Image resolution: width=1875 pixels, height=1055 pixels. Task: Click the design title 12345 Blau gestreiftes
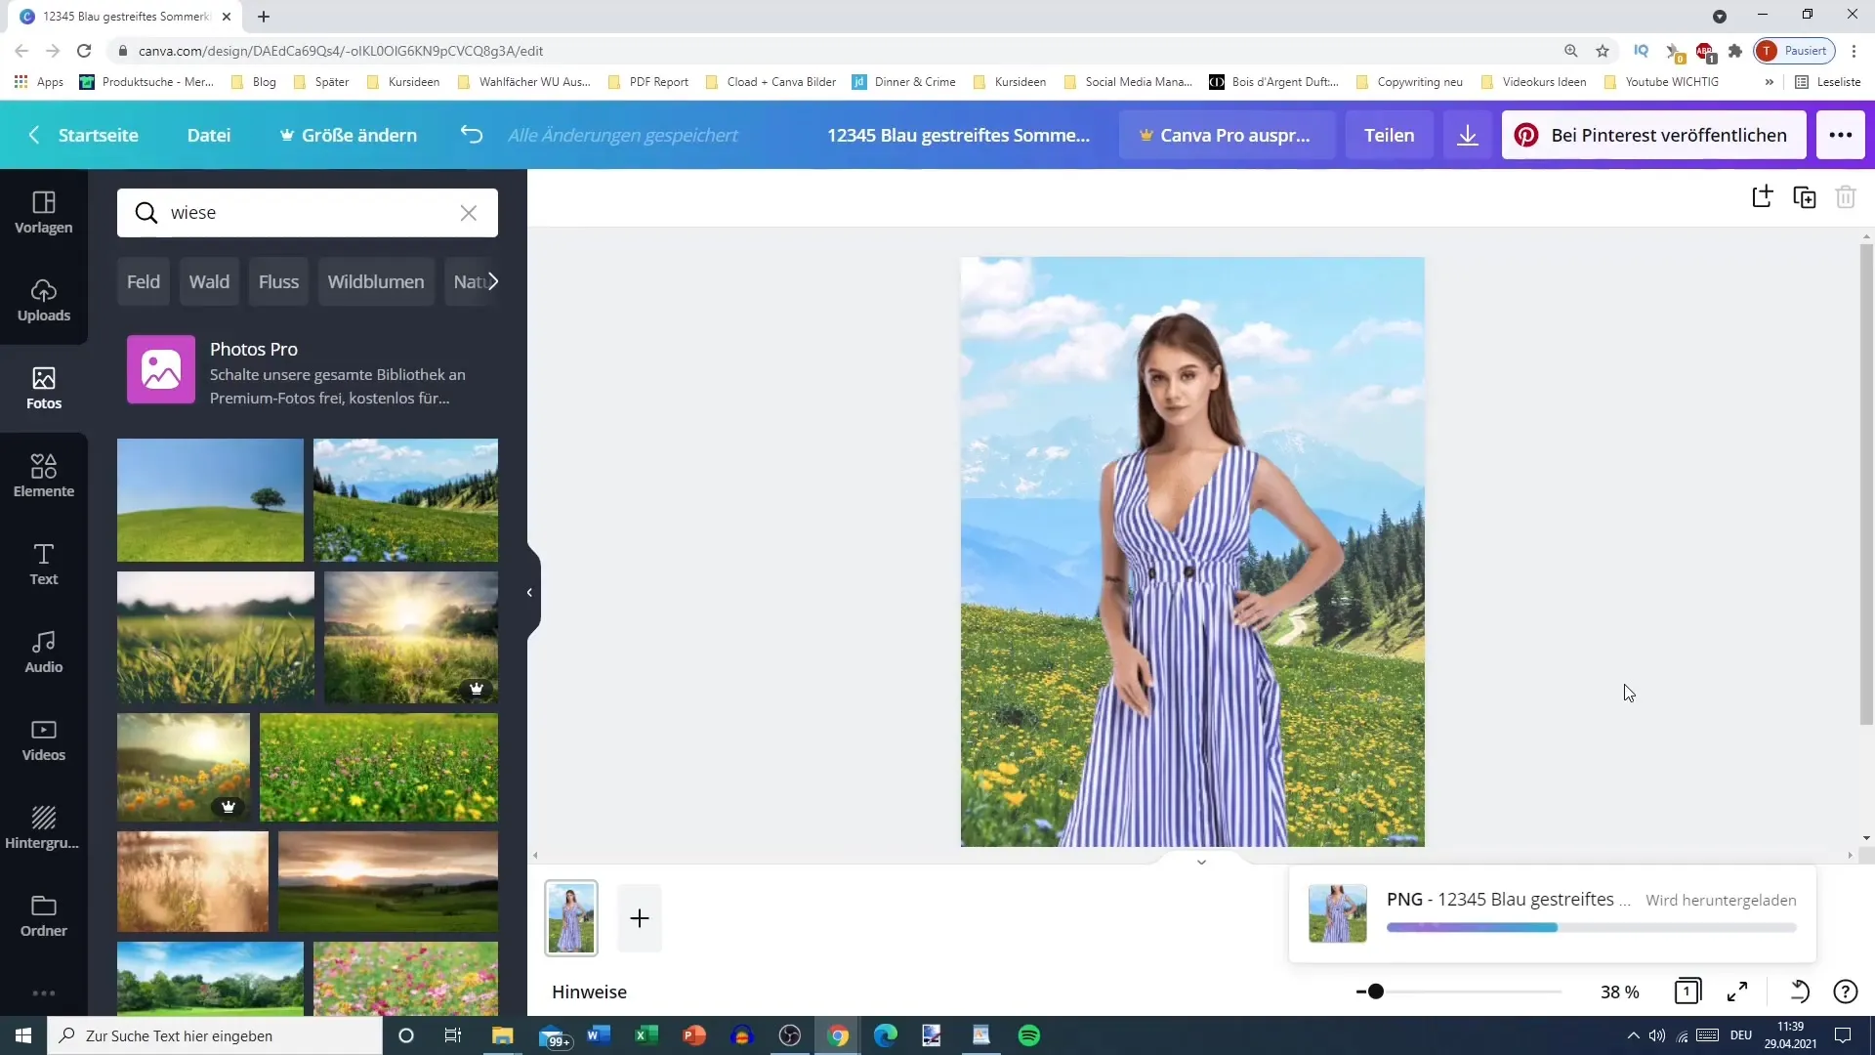pos(958,135)
